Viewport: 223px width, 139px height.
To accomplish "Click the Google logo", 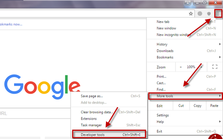I will pos(42,87).
